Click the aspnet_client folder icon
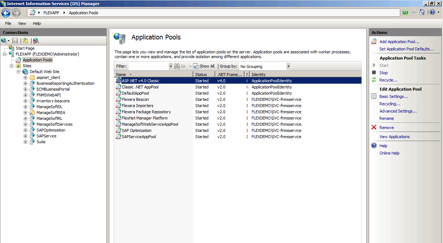 32,77
